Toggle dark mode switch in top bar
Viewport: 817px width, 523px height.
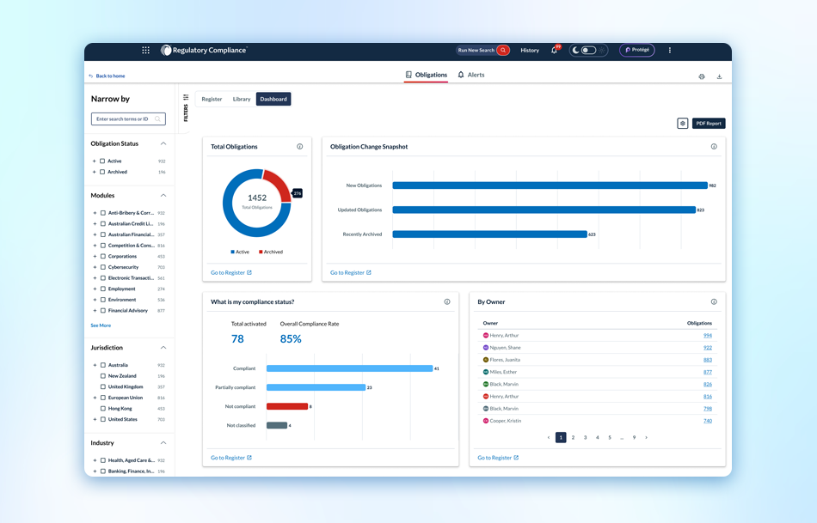[587, 50]
